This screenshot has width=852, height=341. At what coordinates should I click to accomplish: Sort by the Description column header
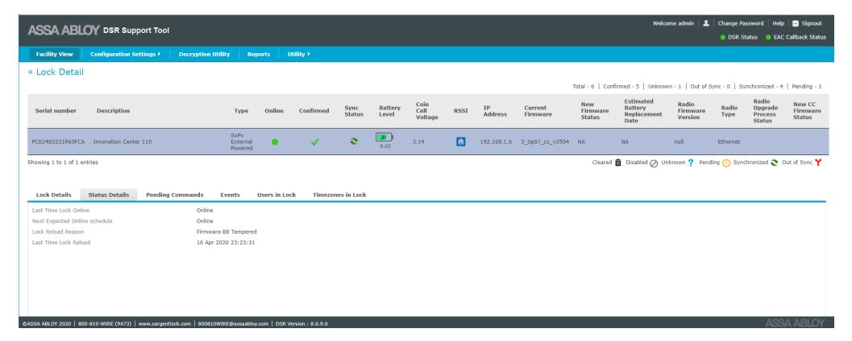tap(113, 111)
